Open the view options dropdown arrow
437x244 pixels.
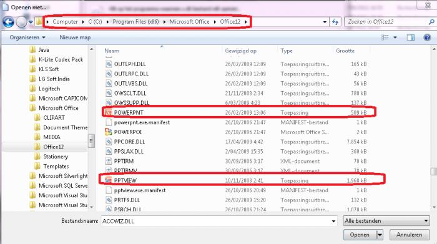click(x=395, y=37)
